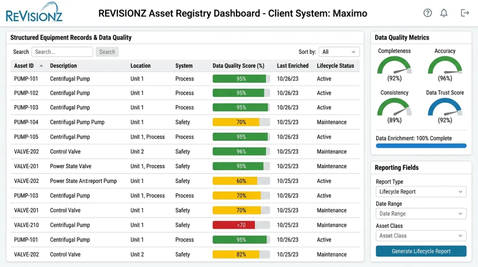Toggle sort arrow beside Asset ID

point(41,66)
